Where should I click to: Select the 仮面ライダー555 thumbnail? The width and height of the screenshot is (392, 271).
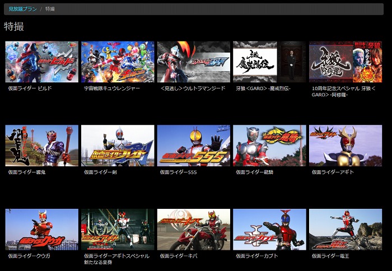click(x=193, y=146)
